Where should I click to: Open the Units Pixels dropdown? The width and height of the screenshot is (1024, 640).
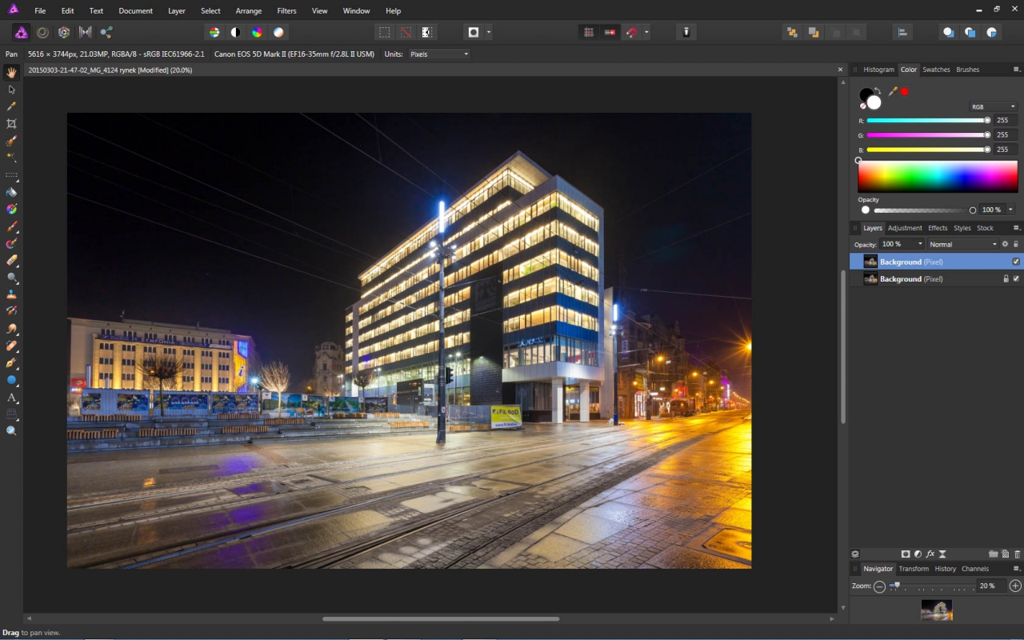click(x=439, y=54)
